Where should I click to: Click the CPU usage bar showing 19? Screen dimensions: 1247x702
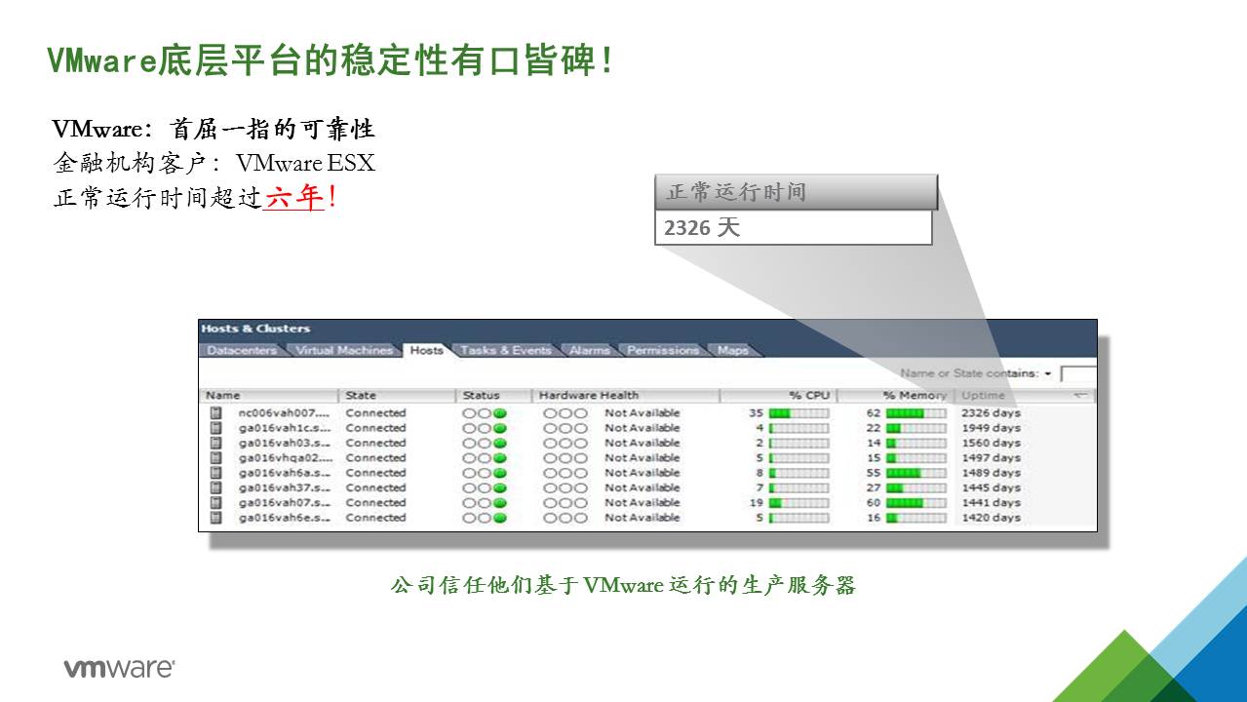[799, 503]
